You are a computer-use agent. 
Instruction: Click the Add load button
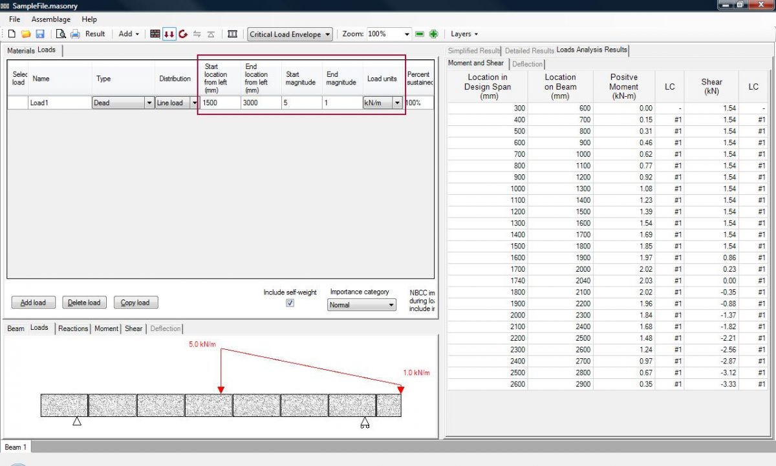(33, 302)
